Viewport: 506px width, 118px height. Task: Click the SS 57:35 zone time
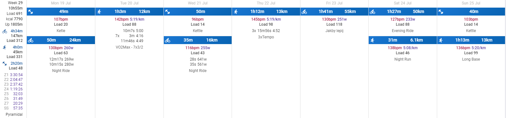pyautogui.click(x=18, y=108)
